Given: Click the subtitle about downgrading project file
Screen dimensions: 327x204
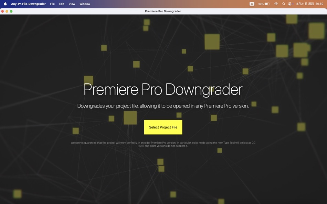Looking at the screenshot, I should (x=163, y=106).
